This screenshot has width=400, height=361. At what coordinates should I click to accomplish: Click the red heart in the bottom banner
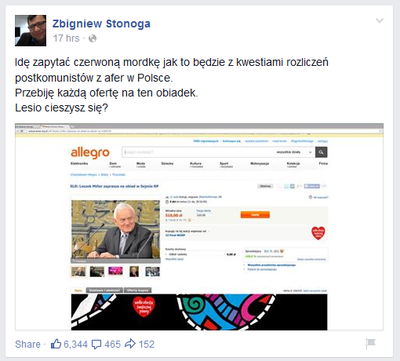click(144, 307)
